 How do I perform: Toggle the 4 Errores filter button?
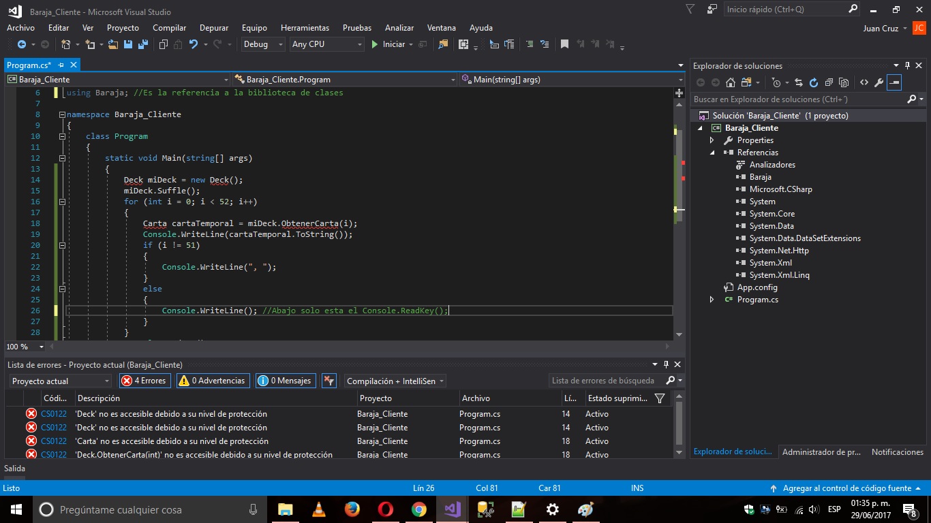click(144, 381)
